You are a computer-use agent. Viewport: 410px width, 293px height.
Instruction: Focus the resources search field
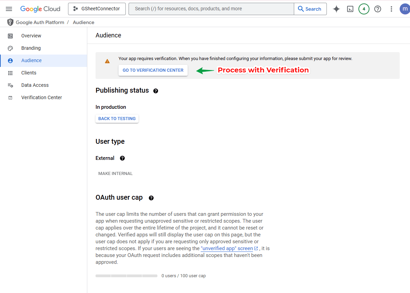click(211, 9)
